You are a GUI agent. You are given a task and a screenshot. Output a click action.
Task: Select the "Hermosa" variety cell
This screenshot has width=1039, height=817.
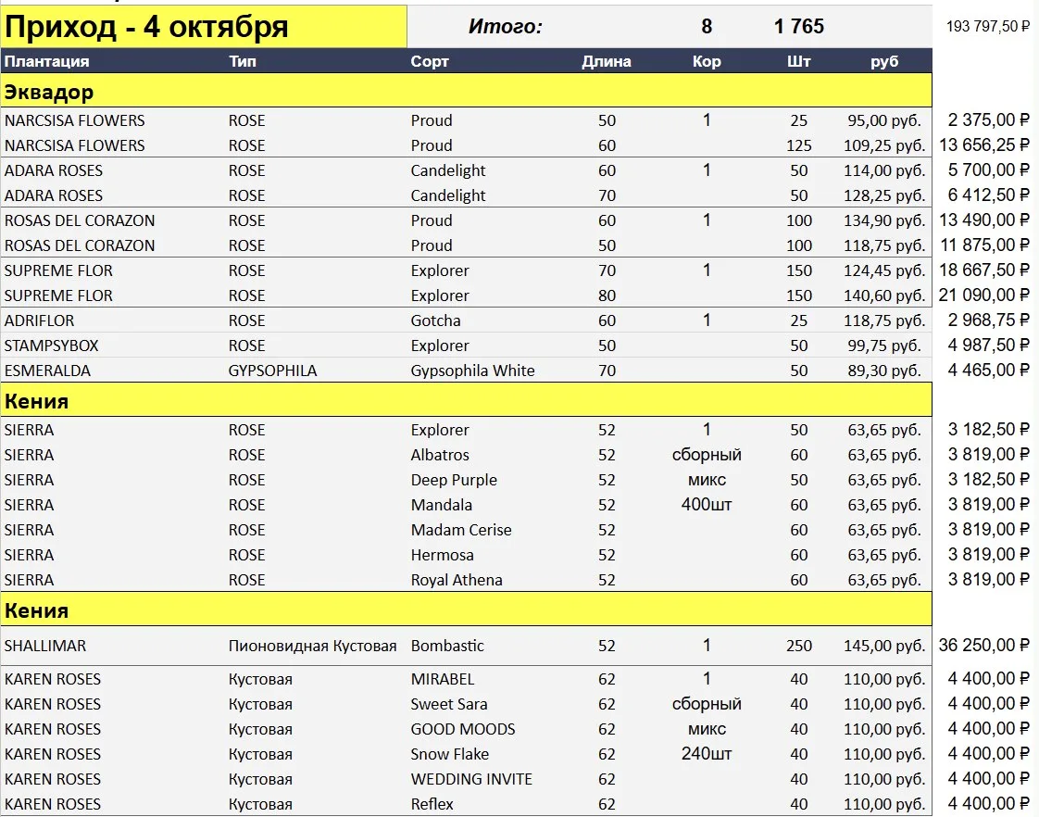[x=442, y=555]
